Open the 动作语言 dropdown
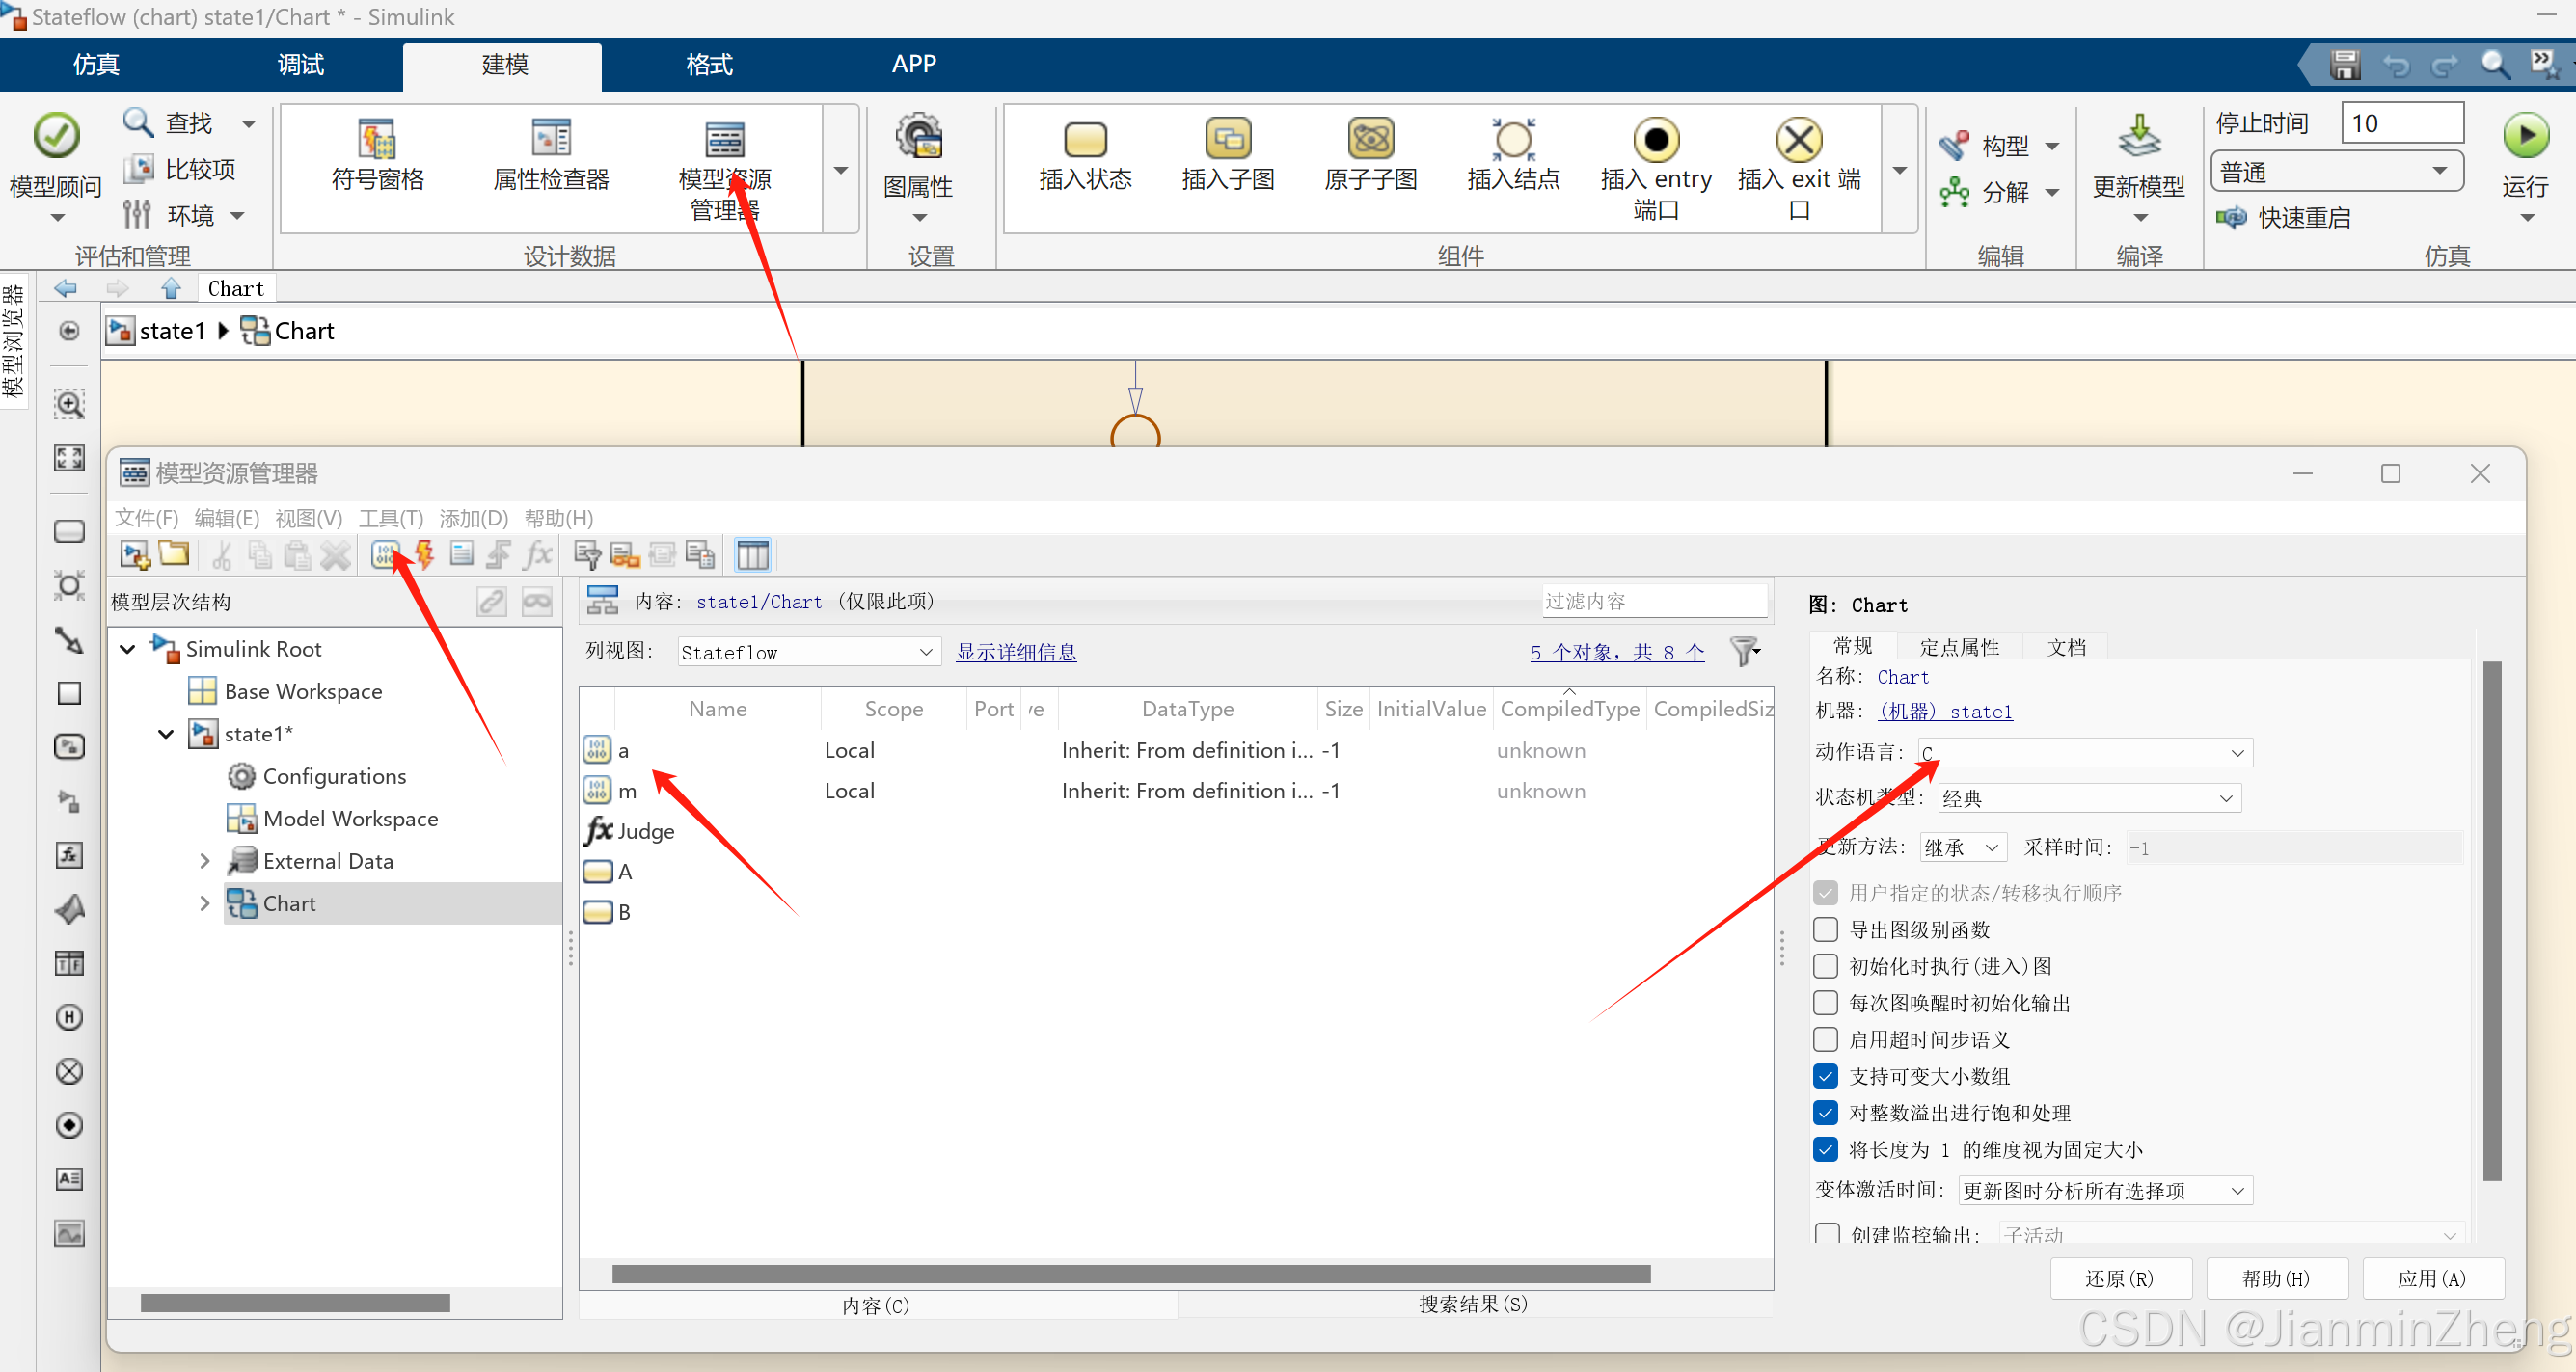The width and height of the screenshot is (2576, 1372). (x=2085, y=752)
